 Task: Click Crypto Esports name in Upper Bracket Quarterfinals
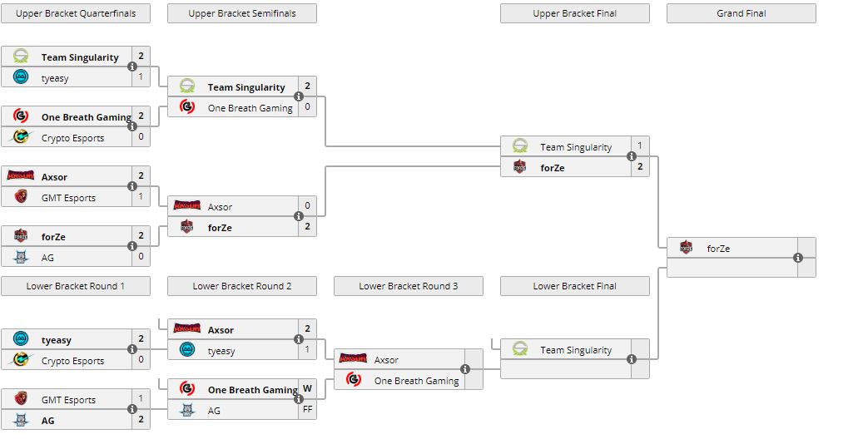tap(72, 138)
